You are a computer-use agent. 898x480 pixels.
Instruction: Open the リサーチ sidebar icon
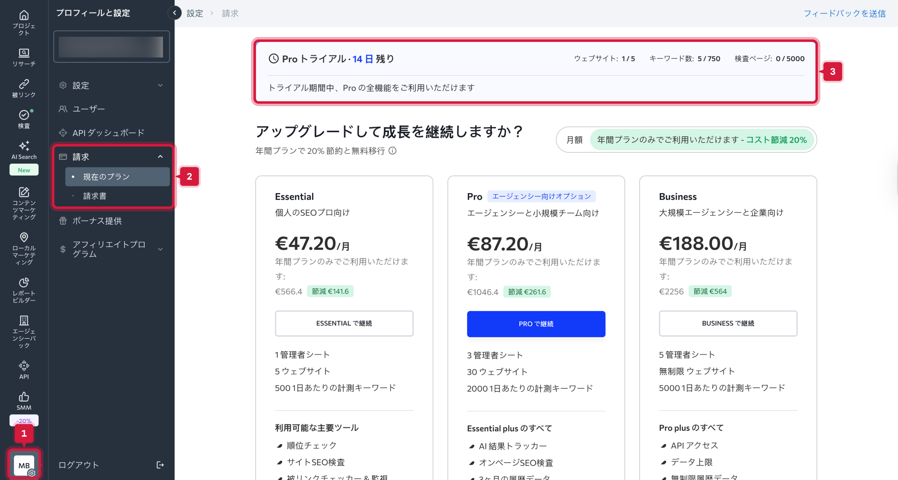coord(24,53)
